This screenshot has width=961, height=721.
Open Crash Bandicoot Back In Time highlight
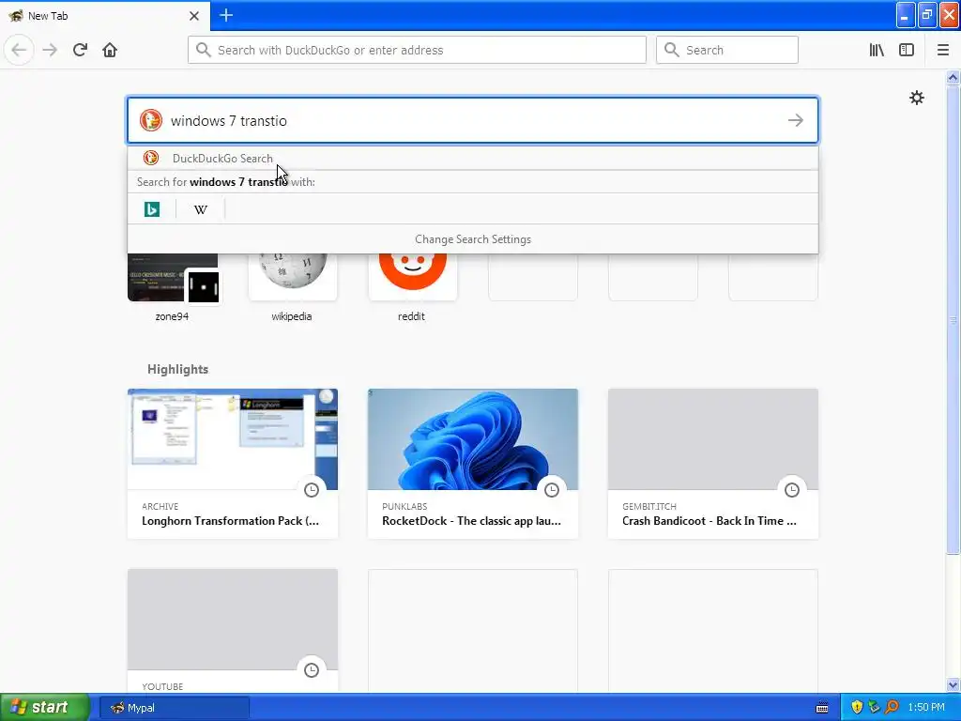click(x=713, y=464)
